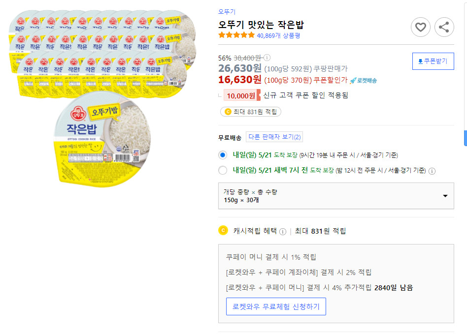Click the share icon button
The height and width of the screenshot is (335, 467).
pyautogui.click(x=444, y=27)
